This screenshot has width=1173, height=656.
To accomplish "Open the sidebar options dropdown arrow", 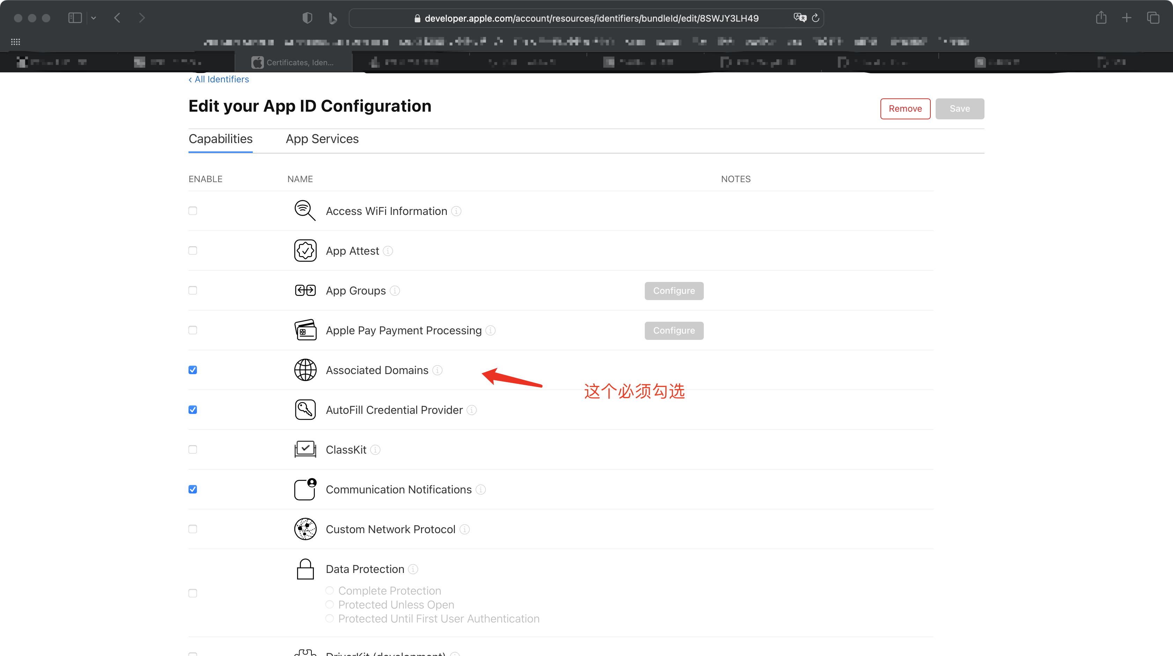I will pos(93,18).
